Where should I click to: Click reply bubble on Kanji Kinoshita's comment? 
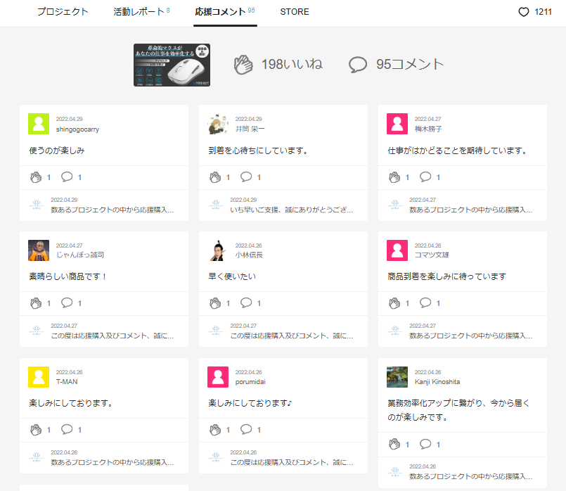coord(425,444)
